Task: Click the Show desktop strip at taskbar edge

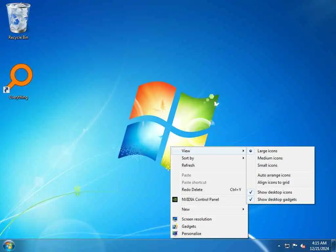Action: point(334,245)
